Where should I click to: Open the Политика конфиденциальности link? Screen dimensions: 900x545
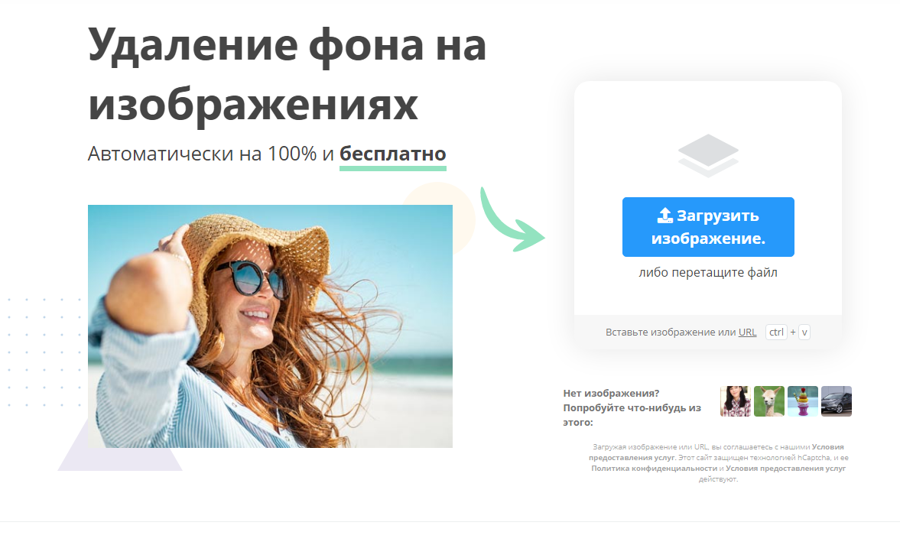click(655, 468)
